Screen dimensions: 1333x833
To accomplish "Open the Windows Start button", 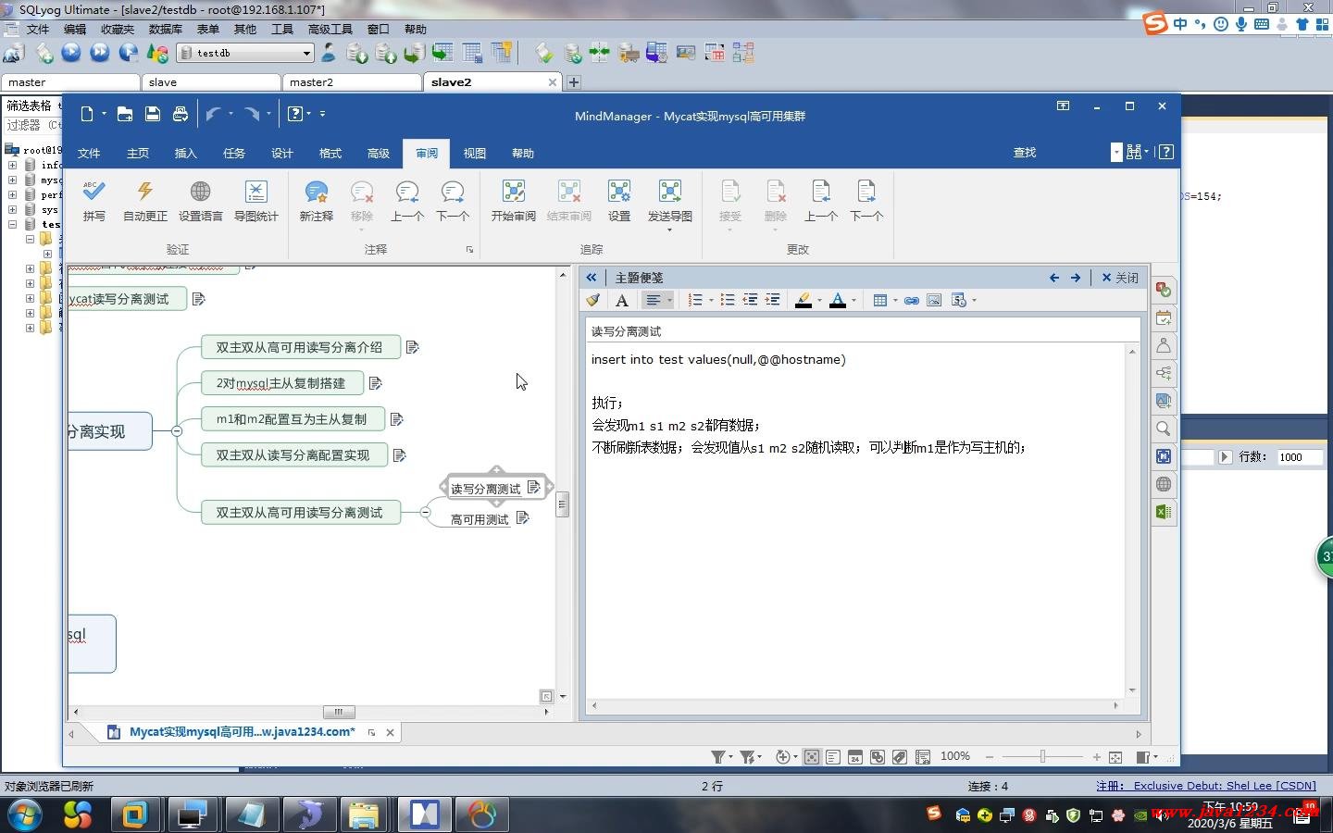I will pos(24,814).
